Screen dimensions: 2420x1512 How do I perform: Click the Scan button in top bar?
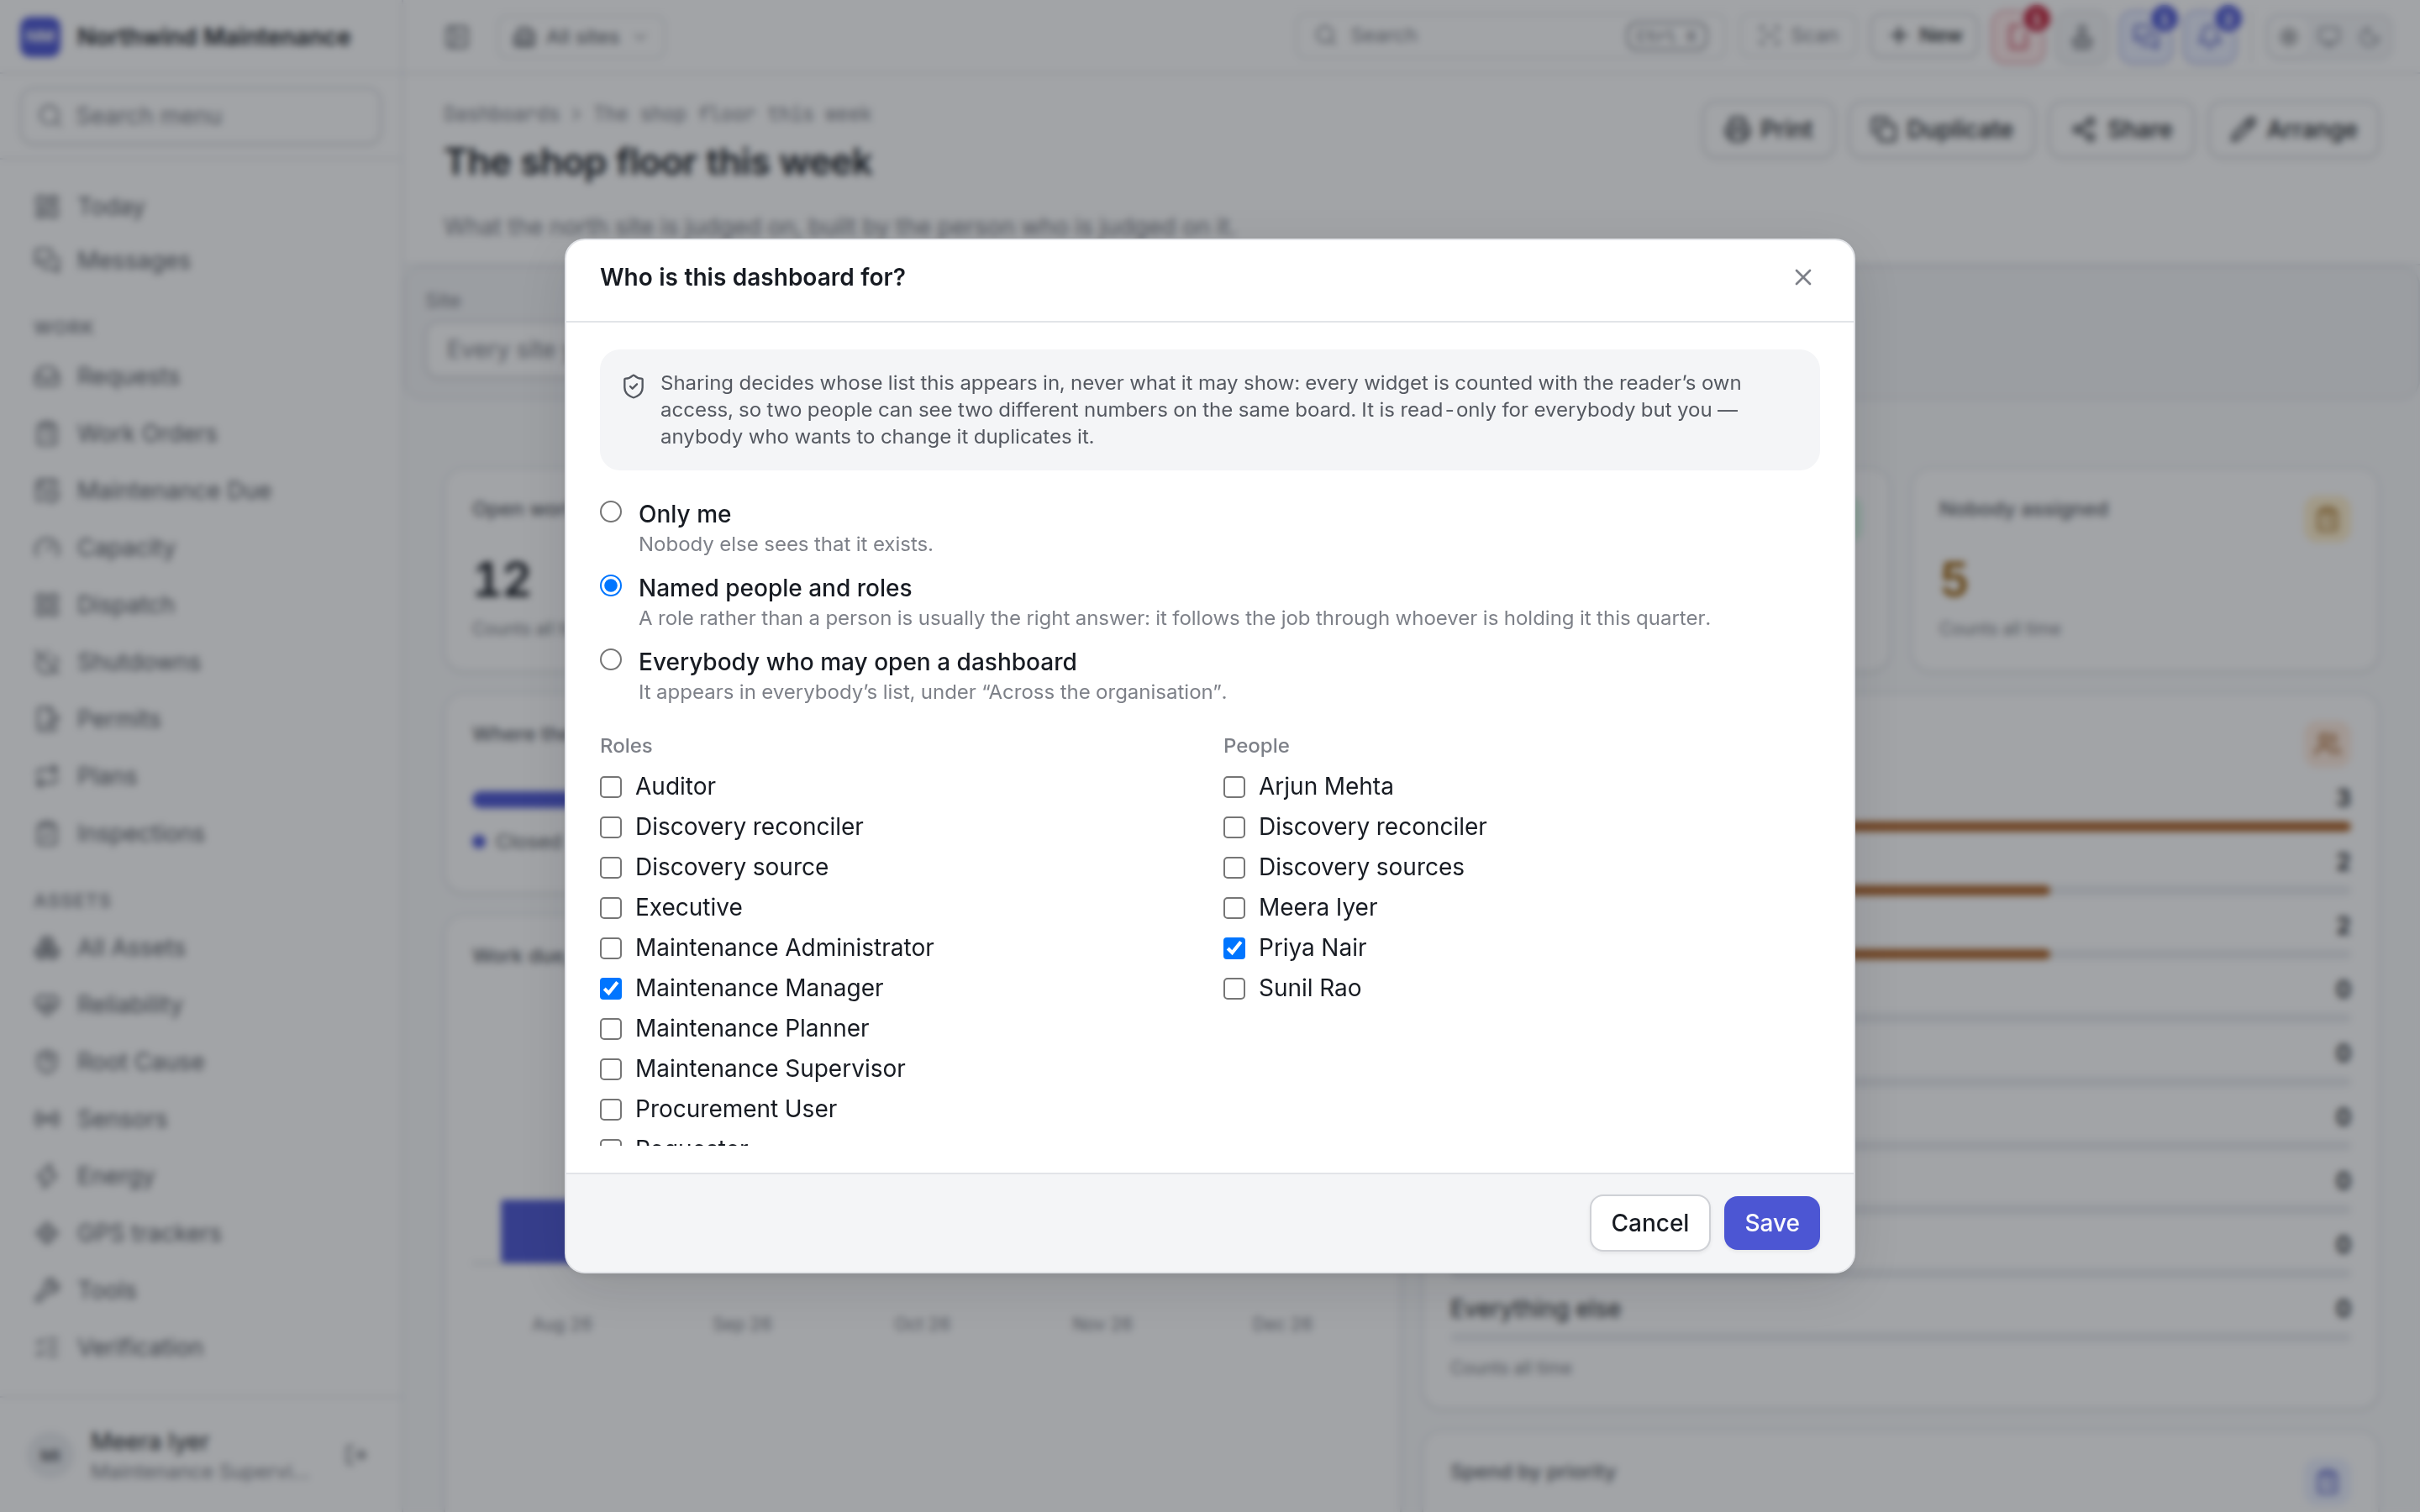click(x=1798, y=36)
